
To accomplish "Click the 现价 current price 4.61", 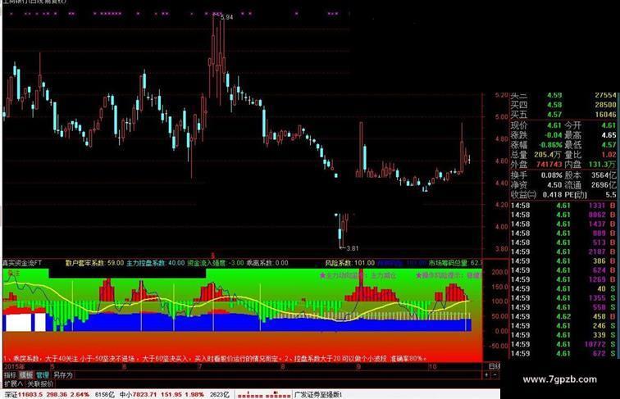I will [x=554, y=125].
